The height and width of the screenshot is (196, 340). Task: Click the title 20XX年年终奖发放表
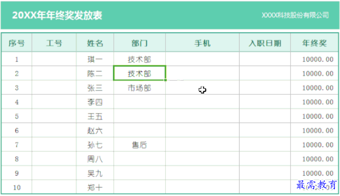(x=57, y=15)
